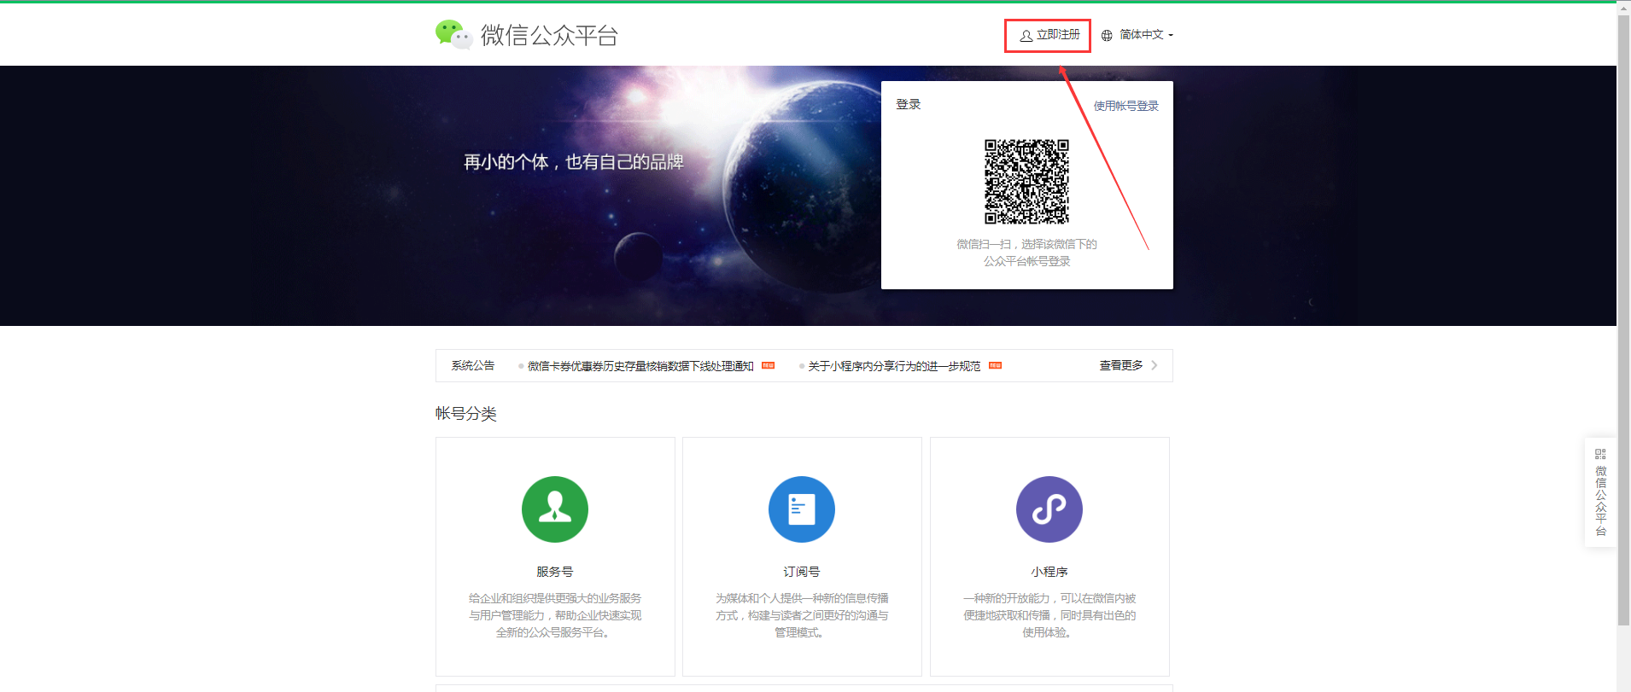Switch to 使用帐号登录 account login
The image size is (1631, 692).
[x=1125, y=106]
